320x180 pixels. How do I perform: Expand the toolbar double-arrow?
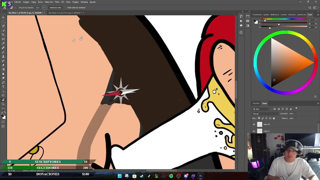click(2, 11)
